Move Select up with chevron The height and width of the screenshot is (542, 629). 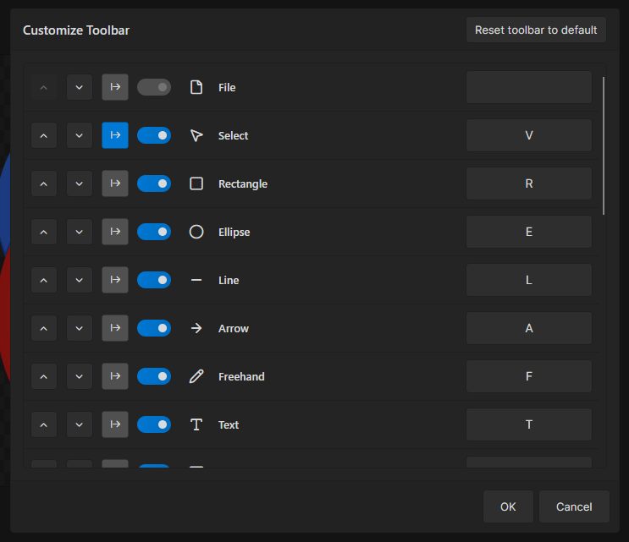tap(44, 135)
